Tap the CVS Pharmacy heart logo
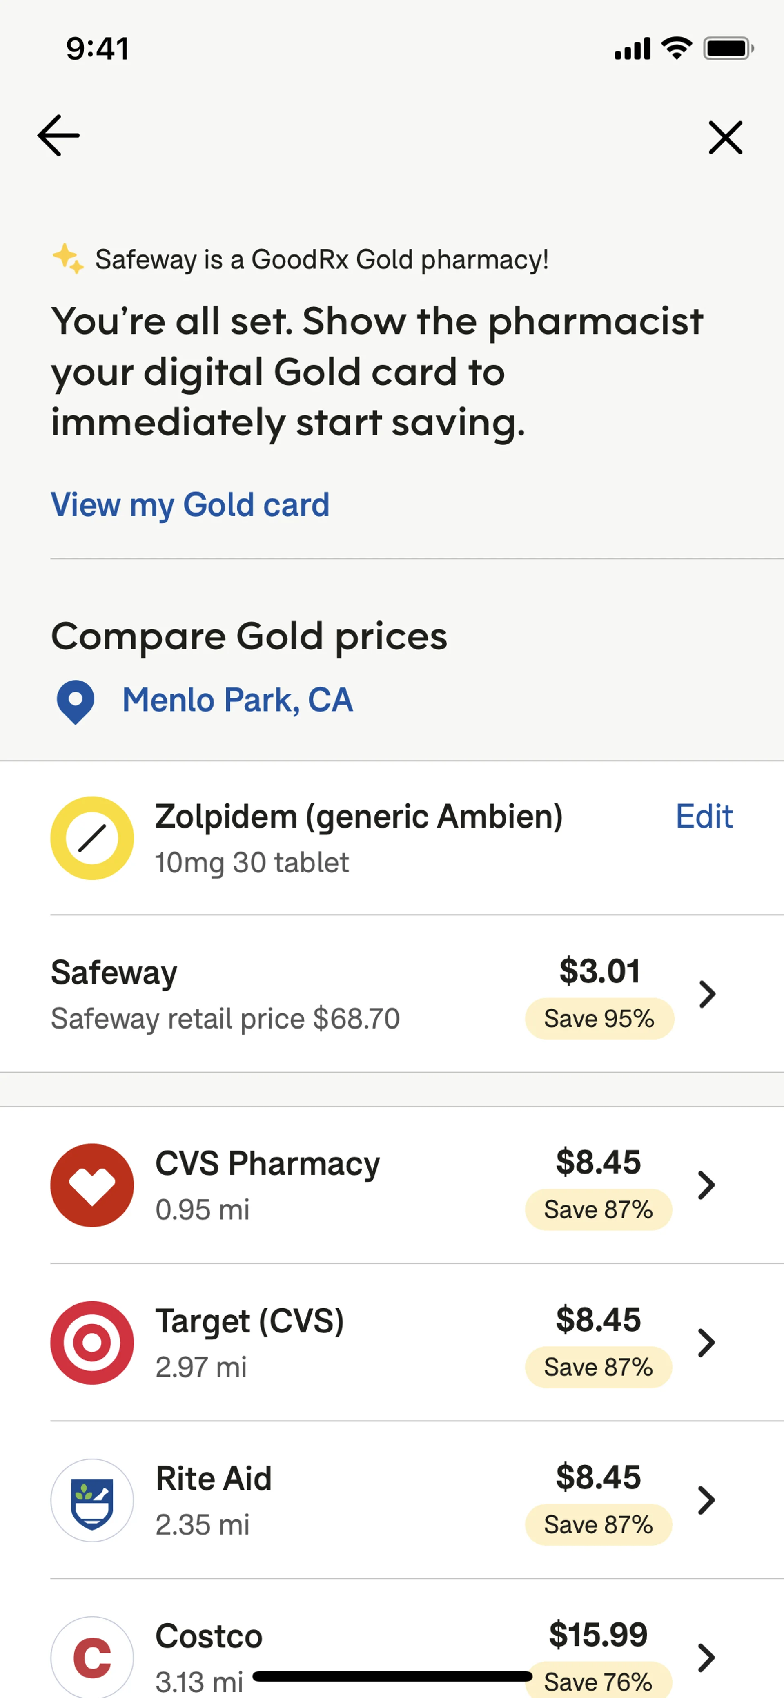The height and width of the screenshot is (1698, 784). tap(92, 1185)
